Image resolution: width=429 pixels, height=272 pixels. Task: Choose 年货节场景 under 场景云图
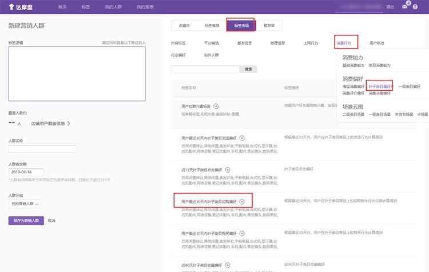point(404,115)
